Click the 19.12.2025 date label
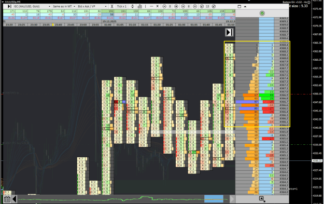This screenshot has width=324, height=204. (109, 21)
